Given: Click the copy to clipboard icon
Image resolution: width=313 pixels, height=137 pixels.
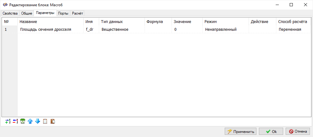Looking at the screenshot, I should (x=45, y=121).
